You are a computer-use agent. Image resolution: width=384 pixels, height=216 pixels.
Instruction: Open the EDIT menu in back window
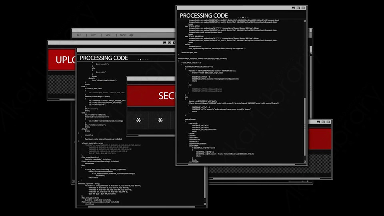point(93,35)
